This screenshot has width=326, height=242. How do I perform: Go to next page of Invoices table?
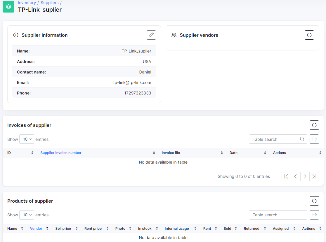point(305,176)
